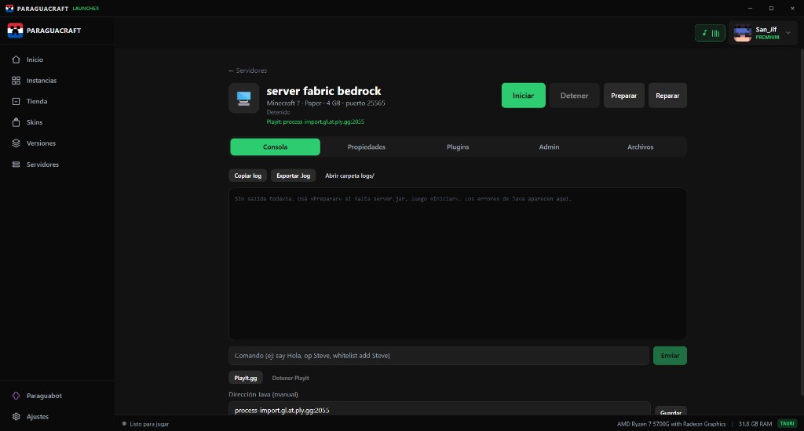Switch to the Archivos tab

tap(641, 147)
